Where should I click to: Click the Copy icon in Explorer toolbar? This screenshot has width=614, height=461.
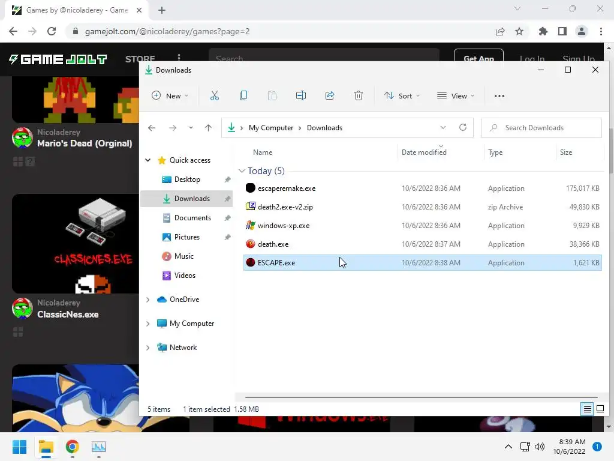[243, 95]
